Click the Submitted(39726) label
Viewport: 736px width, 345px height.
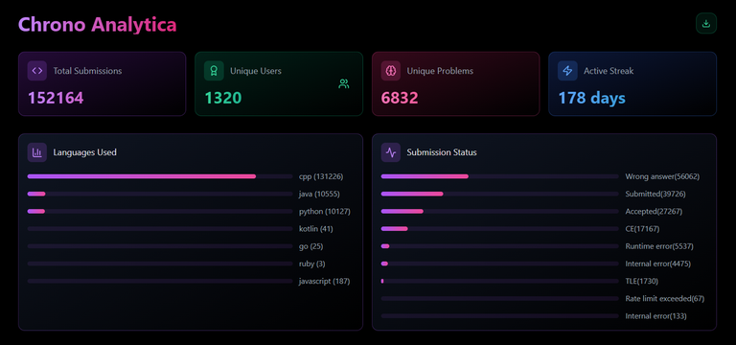point(655,194)
